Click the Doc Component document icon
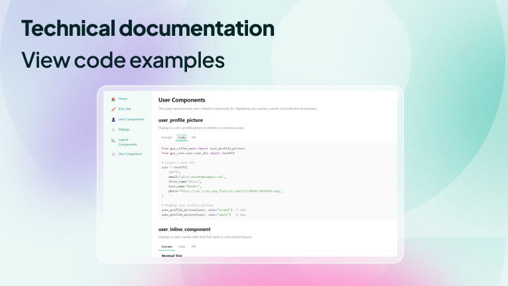Viewport: 508px width, 286px height. coord(113,154)
